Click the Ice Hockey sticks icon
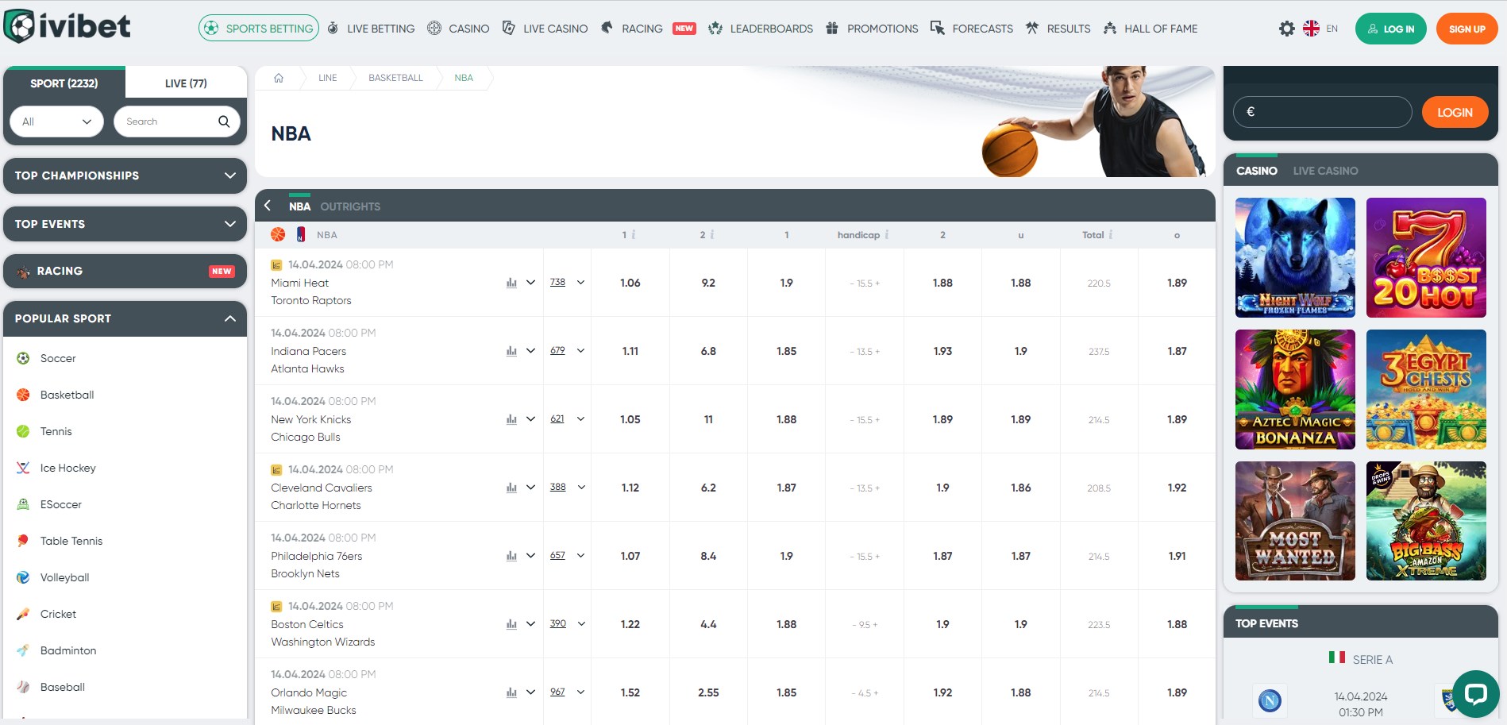The image size is (1507, 725). pyautogui.click(x=23, y=468)
